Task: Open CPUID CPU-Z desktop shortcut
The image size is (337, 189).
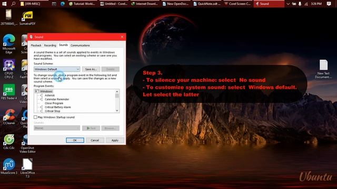Action: (x=9, y=69)
